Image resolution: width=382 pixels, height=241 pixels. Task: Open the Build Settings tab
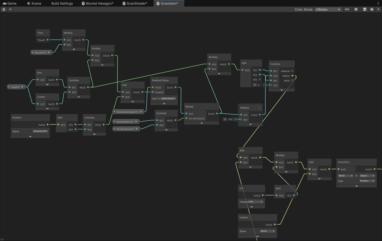pyautogui.click(x=62, y=3)
